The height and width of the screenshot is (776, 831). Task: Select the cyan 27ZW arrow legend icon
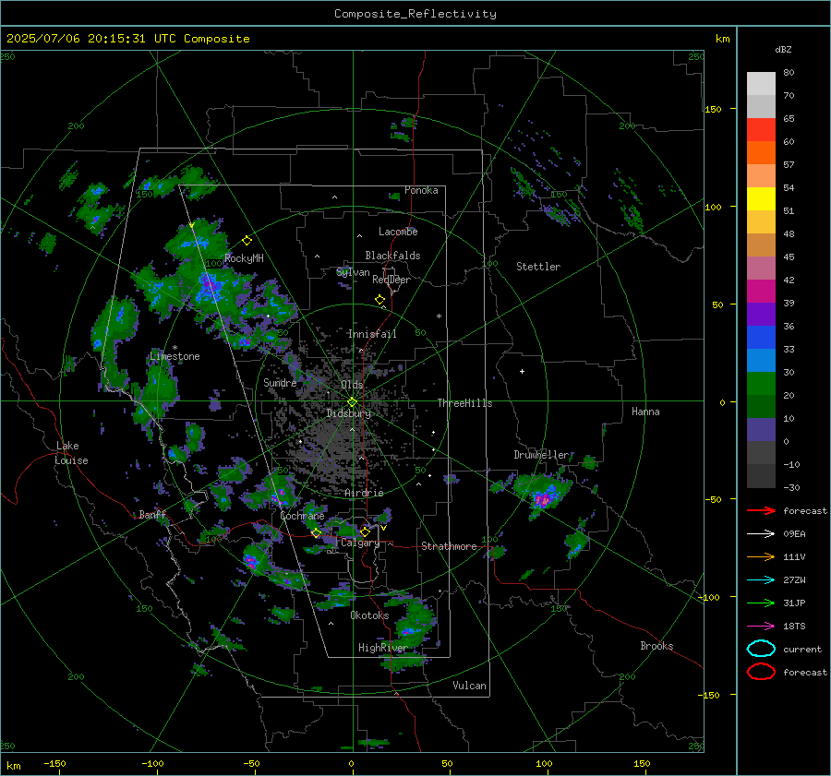[x=761, y=580]
